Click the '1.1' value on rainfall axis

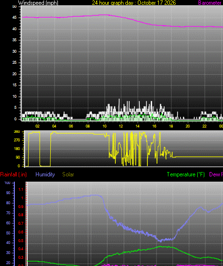pyautogui.click(x=21, y=190)
